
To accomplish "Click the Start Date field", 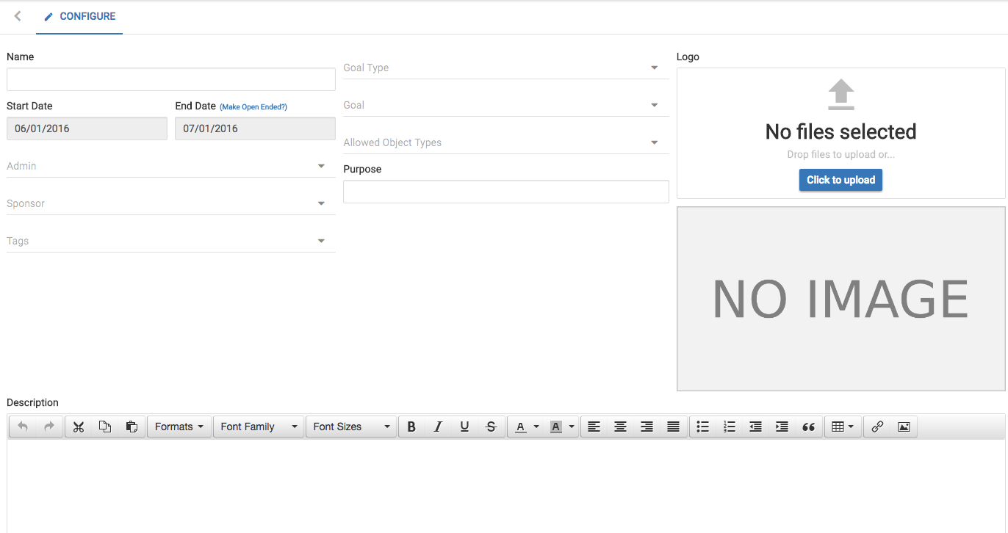I will 87,128.
